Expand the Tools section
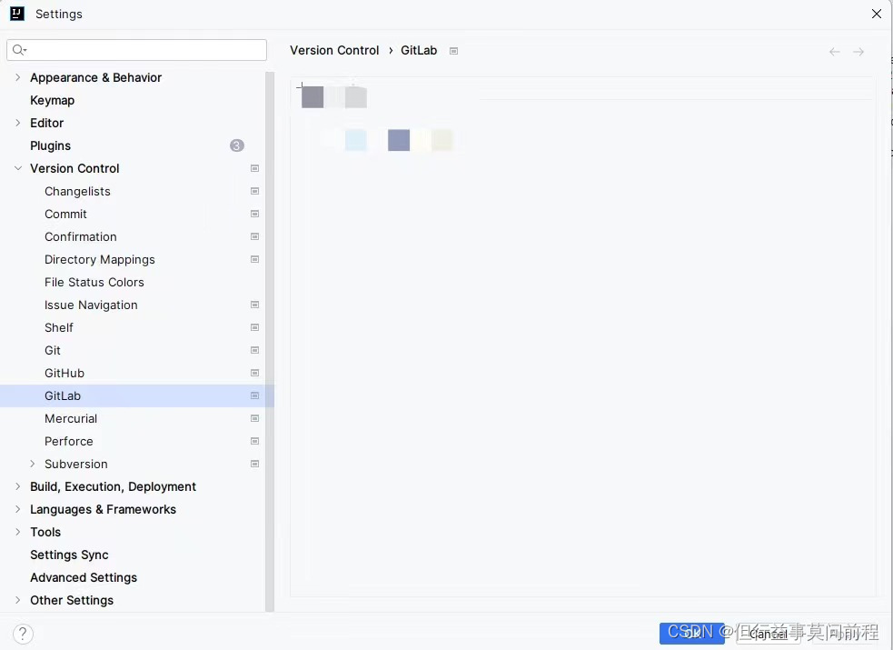893x650 pixels. pyautogui.click(x=17, y=532)
